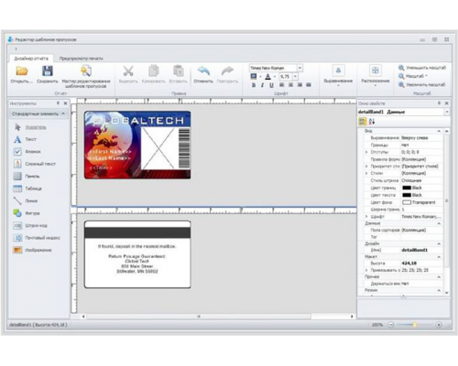Expand the Шрифт property row
The image size is (458, 366).
click(366, 217)
